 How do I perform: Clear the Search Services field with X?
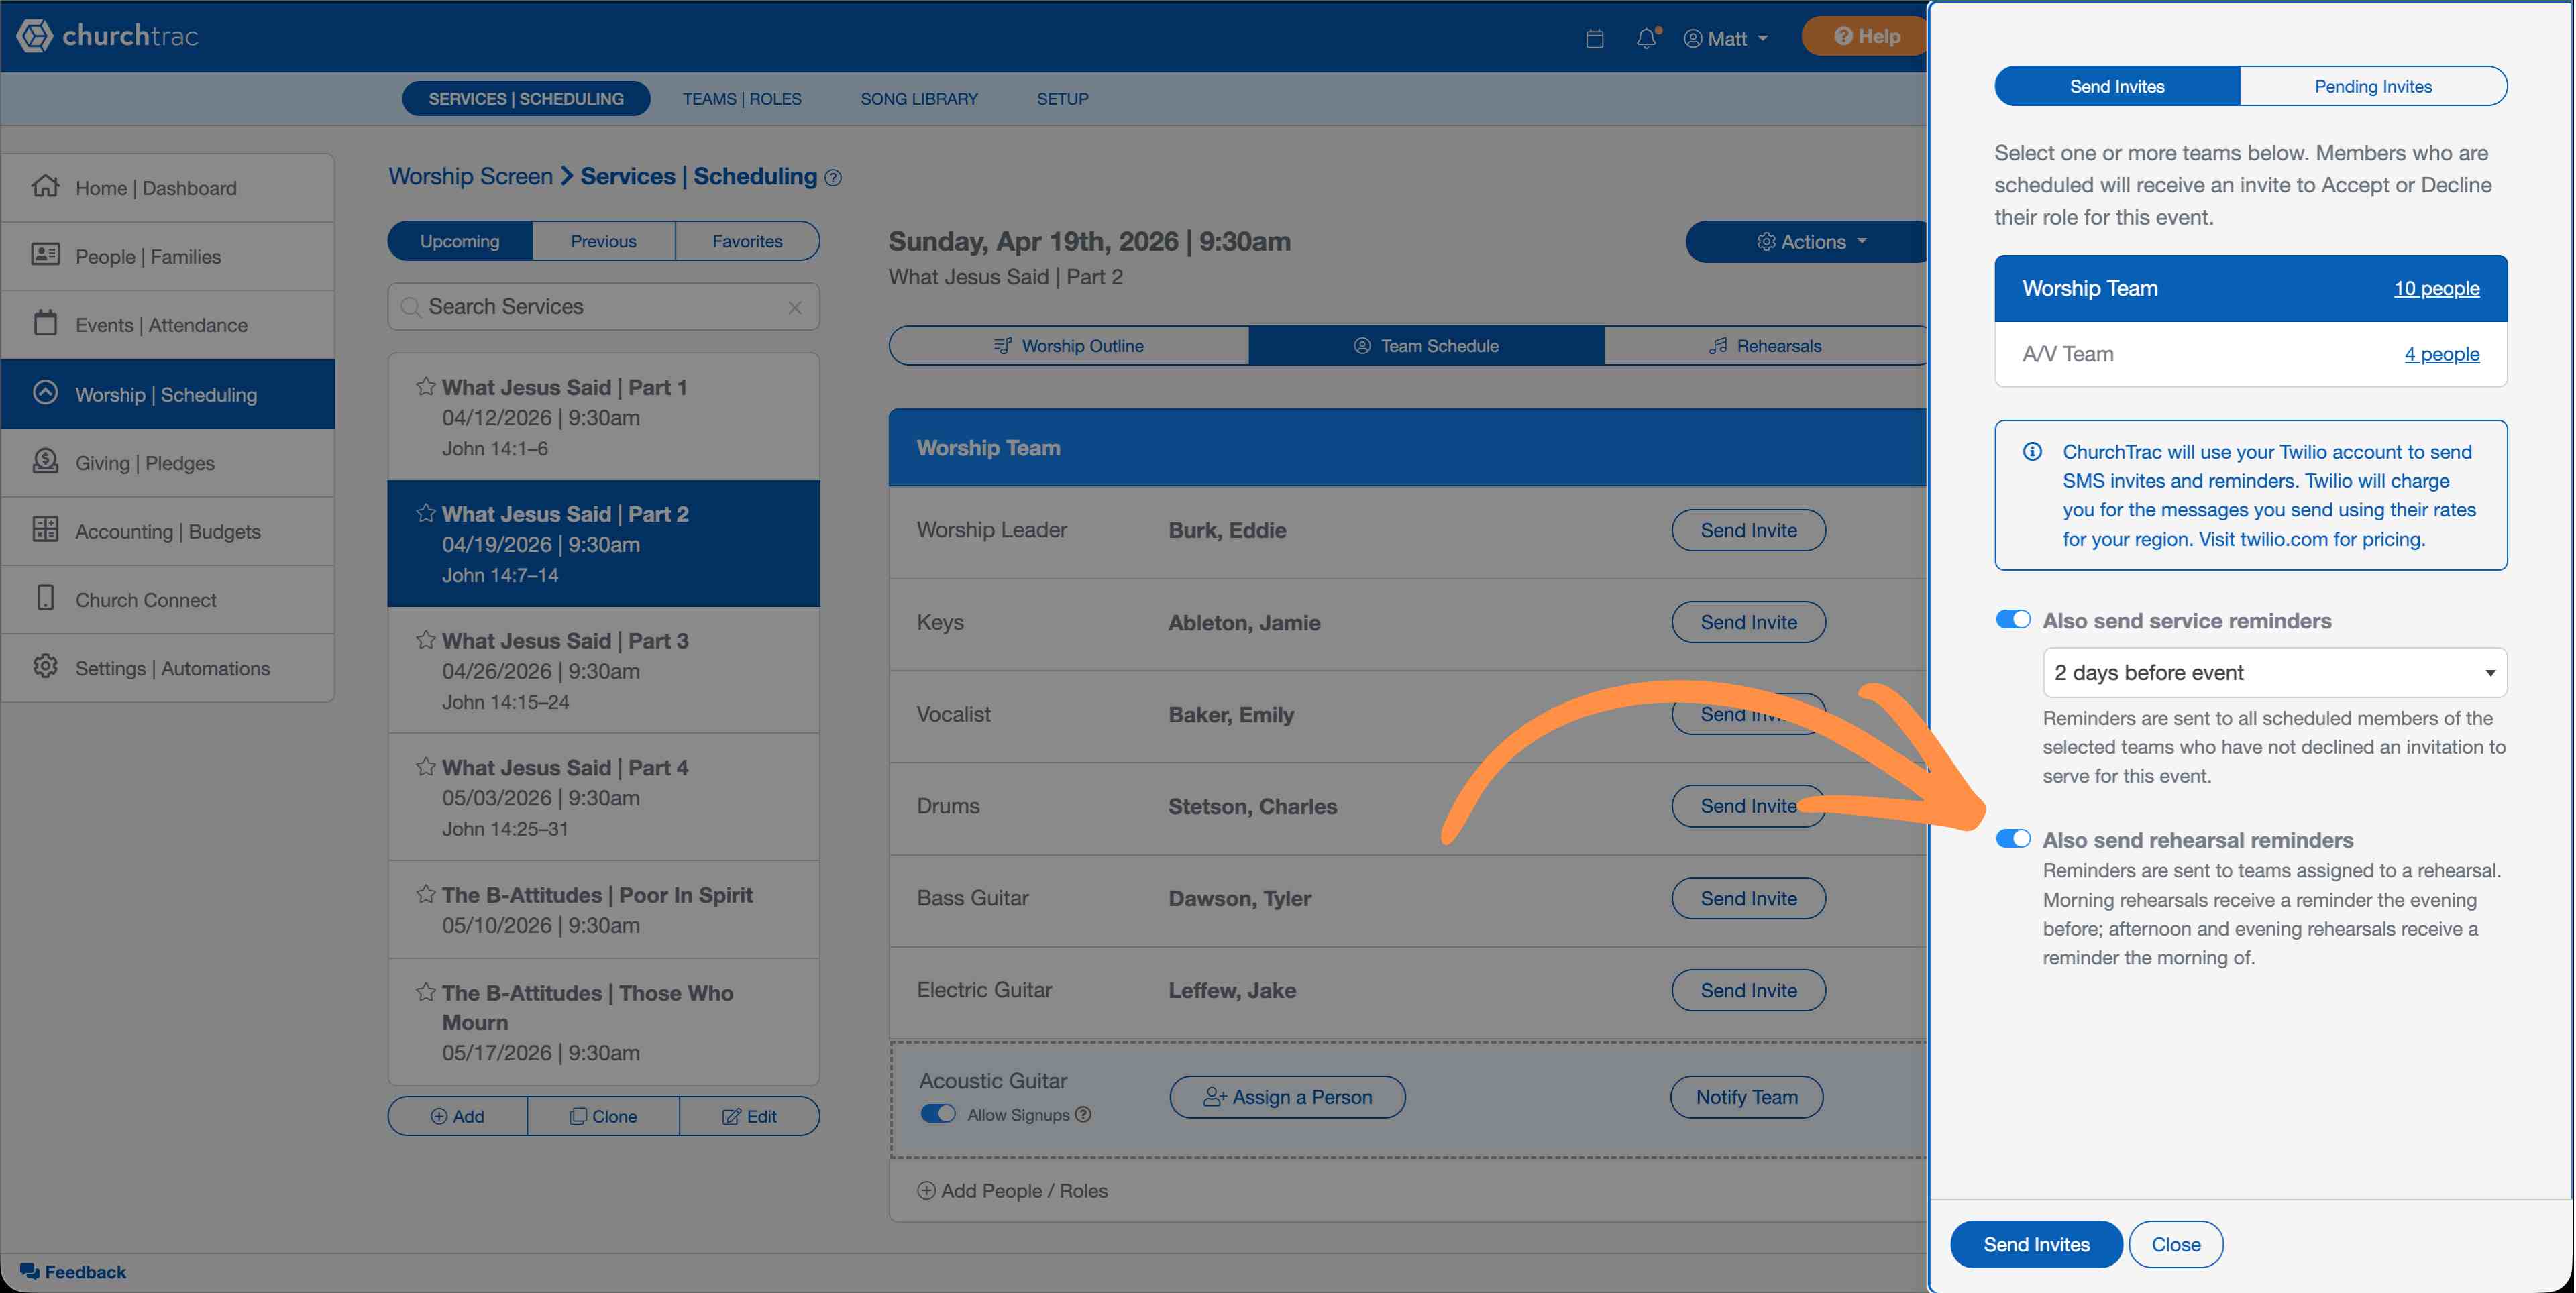(x=795, y=307)
